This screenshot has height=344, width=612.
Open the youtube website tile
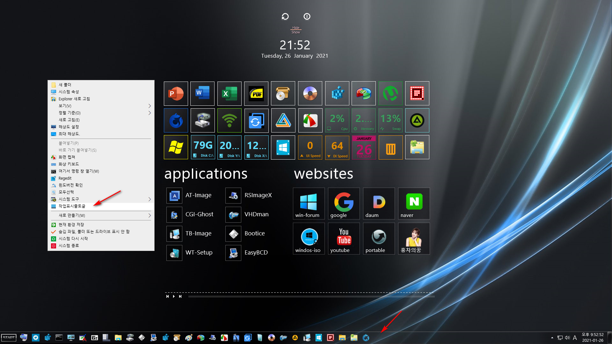[x=344, y=239]
